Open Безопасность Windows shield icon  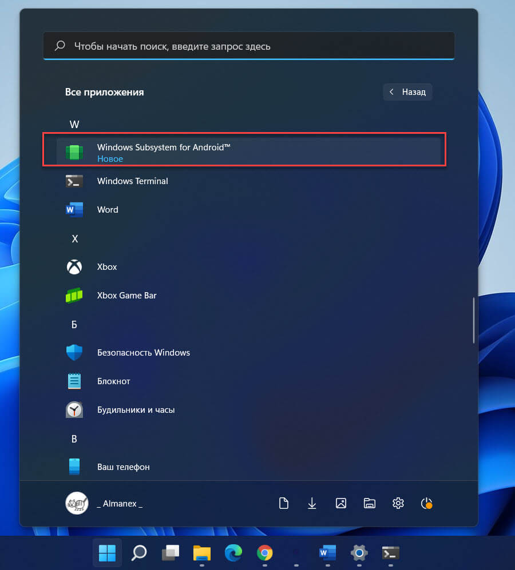74,353
